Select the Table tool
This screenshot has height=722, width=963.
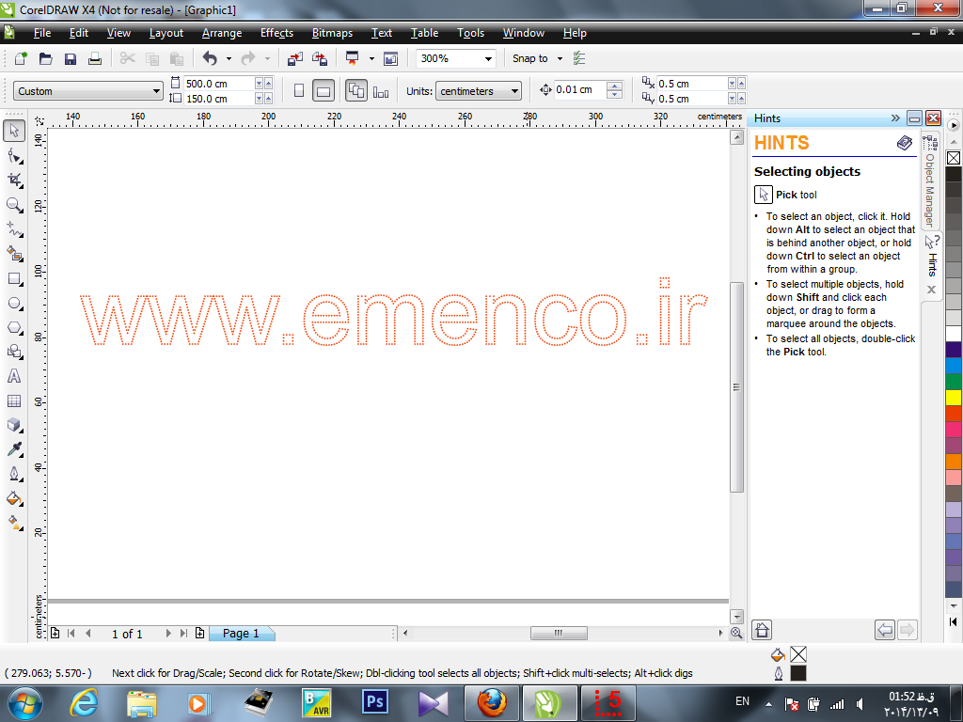(14, 401)
